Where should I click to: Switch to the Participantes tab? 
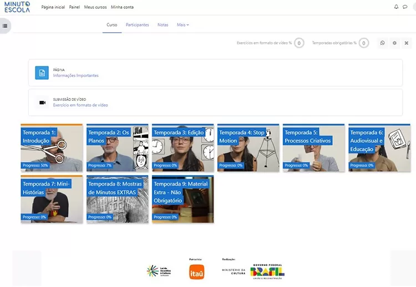pyautogui.click(x=137, y=25)
